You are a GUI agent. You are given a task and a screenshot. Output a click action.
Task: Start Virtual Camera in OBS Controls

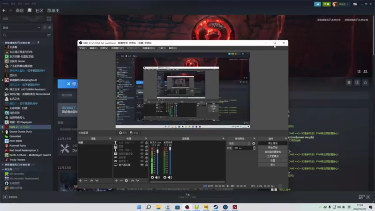coord(273,152)
